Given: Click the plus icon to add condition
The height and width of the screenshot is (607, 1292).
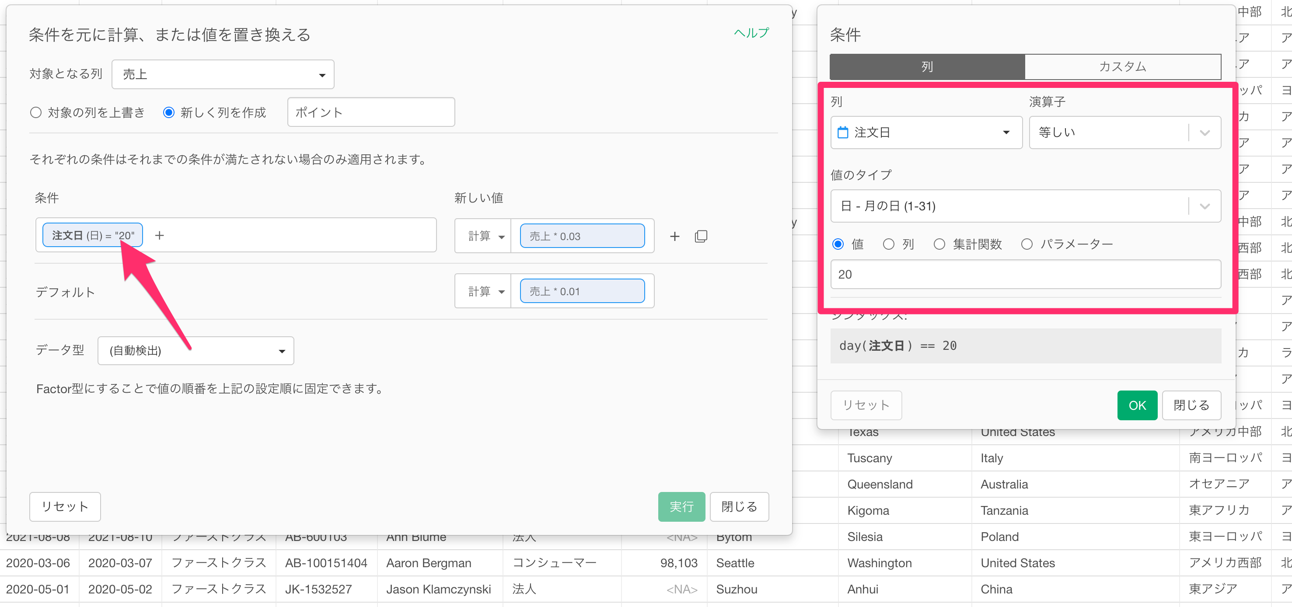Looking at the screenshot, I should pos(160,235).
